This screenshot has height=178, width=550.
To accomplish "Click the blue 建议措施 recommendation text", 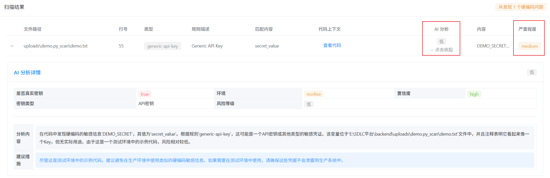I will click(192, 160).
